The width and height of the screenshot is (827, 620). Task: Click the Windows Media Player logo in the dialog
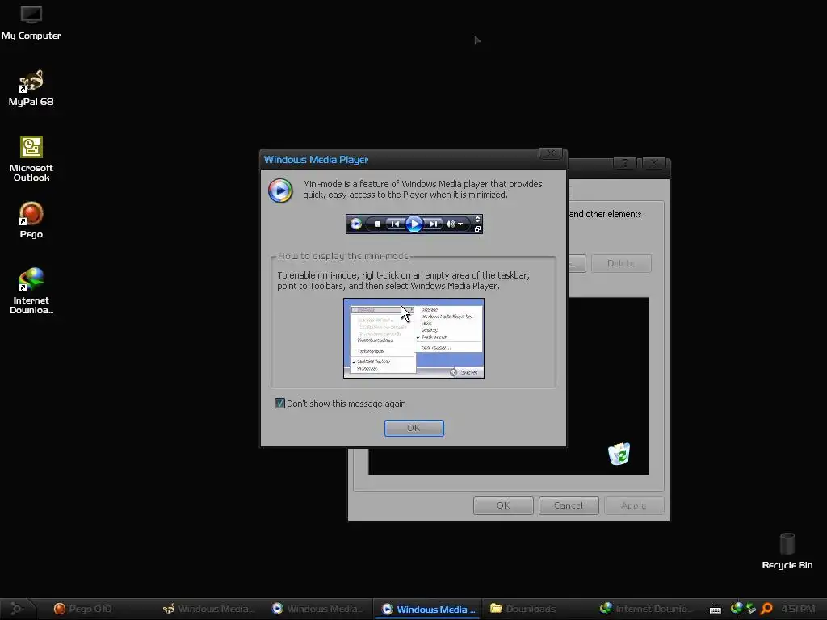pos(280,191)
